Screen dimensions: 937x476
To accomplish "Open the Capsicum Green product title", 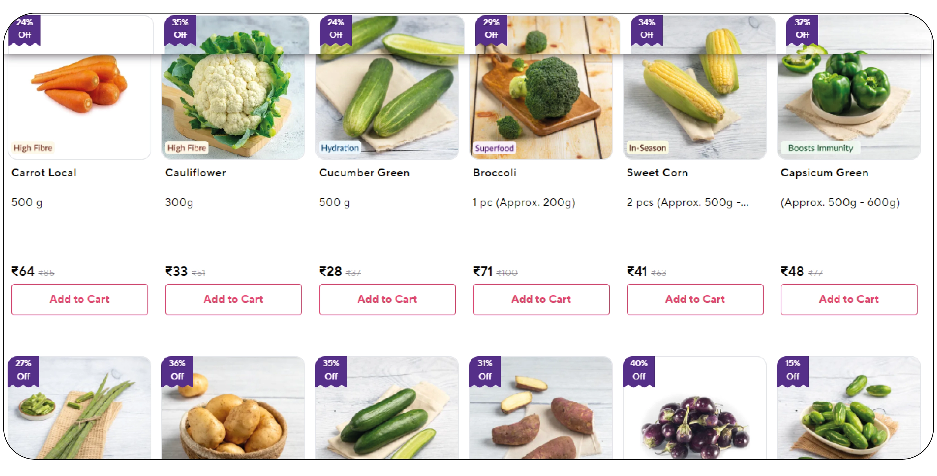I will [824, 172].
